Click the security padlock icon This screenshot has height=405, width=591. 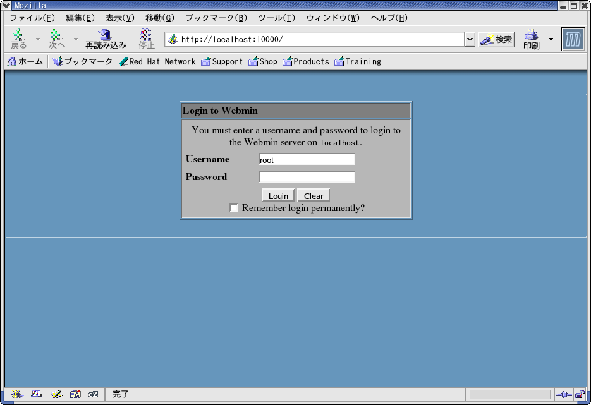(x=580, y=394)
